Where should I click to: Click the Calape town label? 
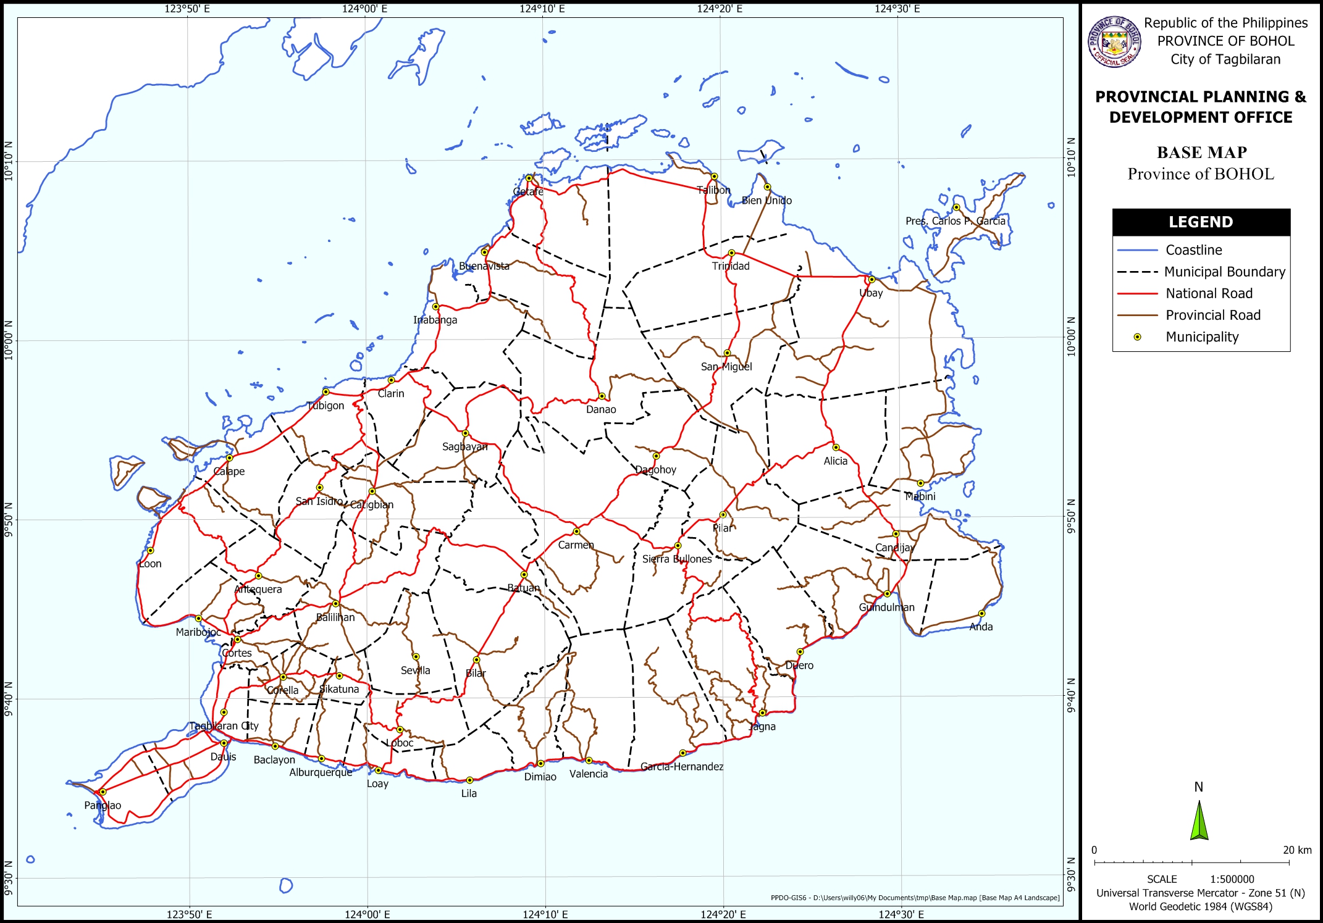229,472
